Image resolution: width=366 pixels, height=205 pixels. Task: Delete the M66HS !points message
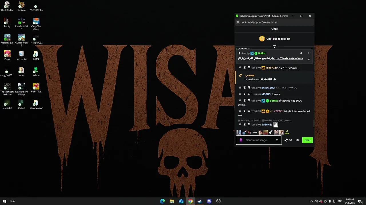click(x=240, y=94)
